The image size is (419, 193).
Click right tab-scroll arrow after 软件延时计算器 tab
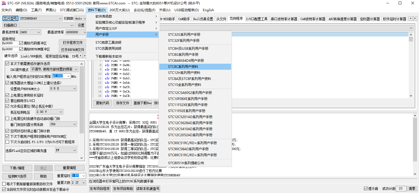click(x=415, y=18)
